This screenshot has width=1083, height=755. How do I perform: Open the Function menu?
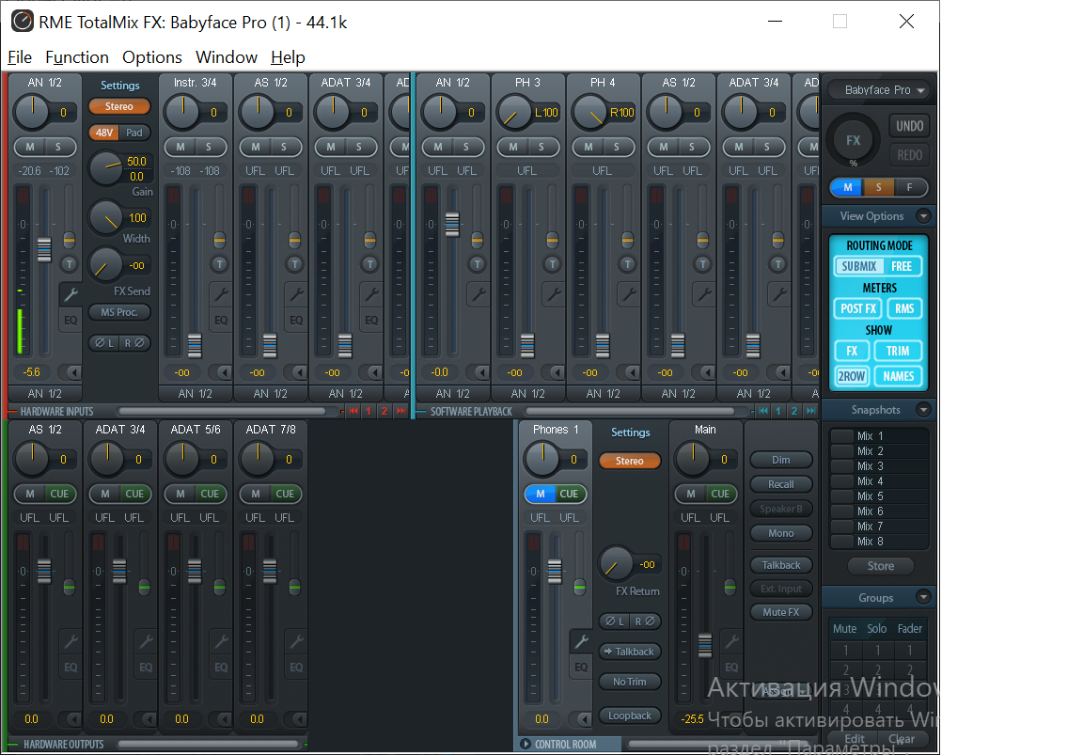77,57
